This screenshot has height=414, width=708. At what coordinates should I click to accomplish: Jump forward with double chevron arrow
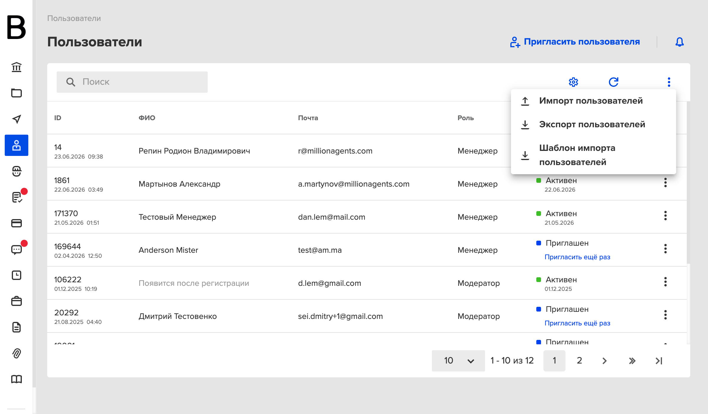click(x=632, y=361)
